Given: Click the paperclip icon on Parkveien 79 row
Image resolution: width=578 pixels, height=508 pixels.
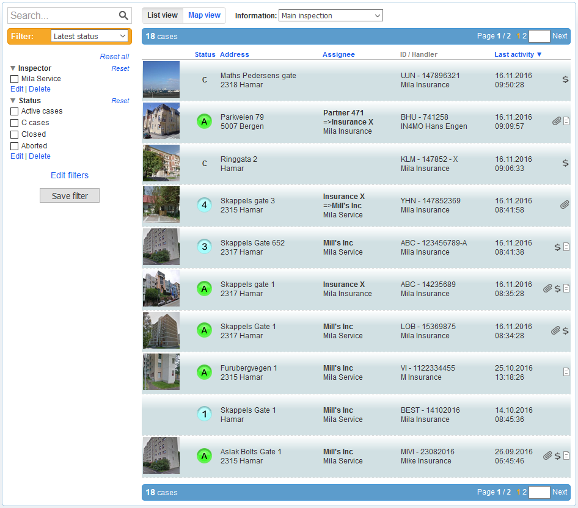Looking at the screenshot, I should [556, 122].
